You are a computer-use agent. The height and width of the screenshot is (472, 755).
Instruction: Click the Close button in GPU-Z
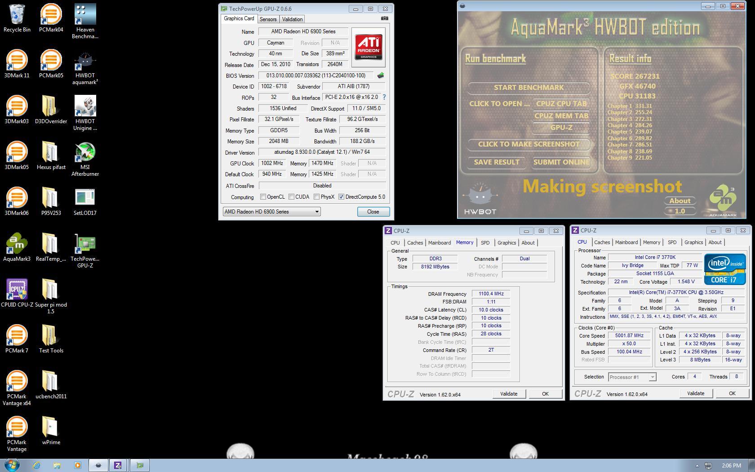tap(373, 212)
